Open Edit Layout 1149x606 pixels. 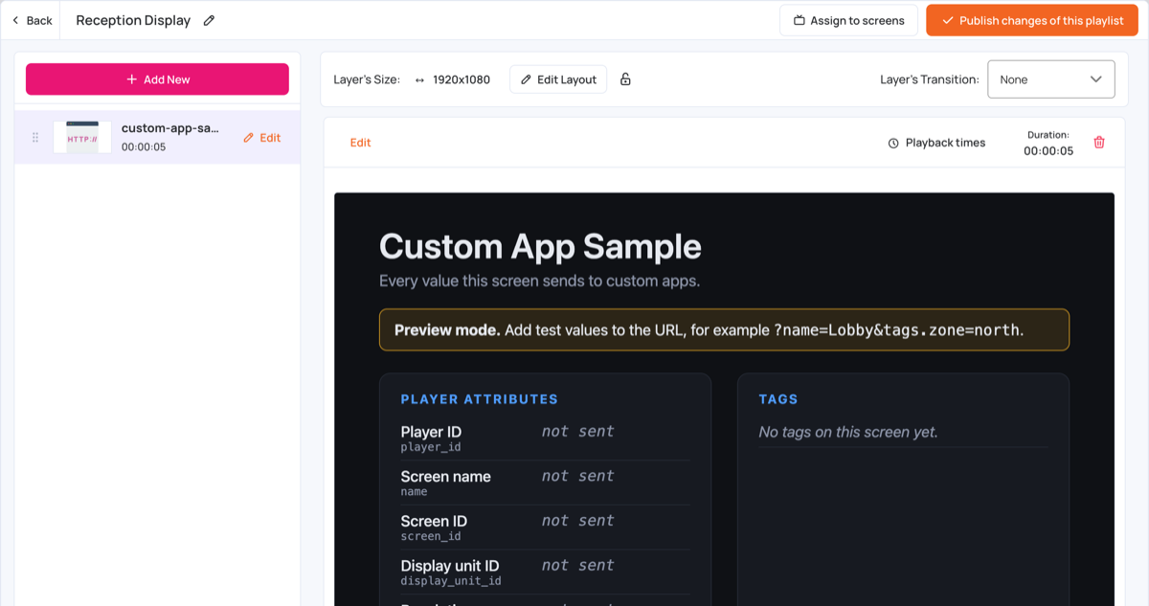[x=558, y=79]
